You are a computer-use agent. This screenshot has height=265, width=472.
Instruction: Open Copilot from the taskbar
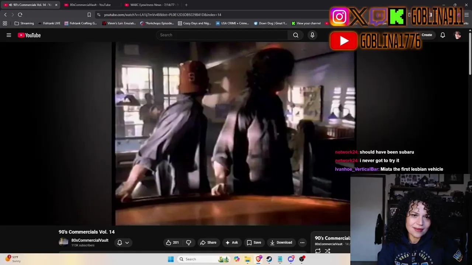(237, 259)
